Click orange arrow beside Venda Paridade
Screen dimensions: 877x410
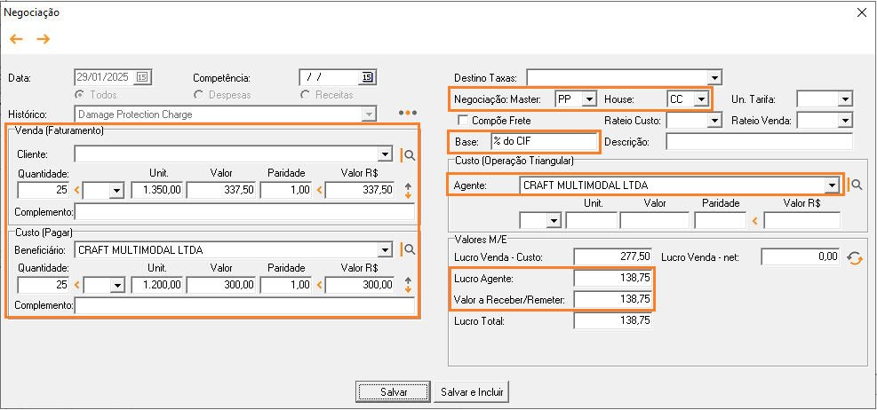(319, 191)
